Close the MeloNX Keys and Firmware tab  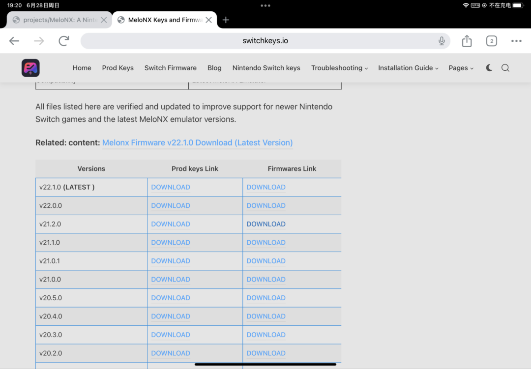pos(208,20)
